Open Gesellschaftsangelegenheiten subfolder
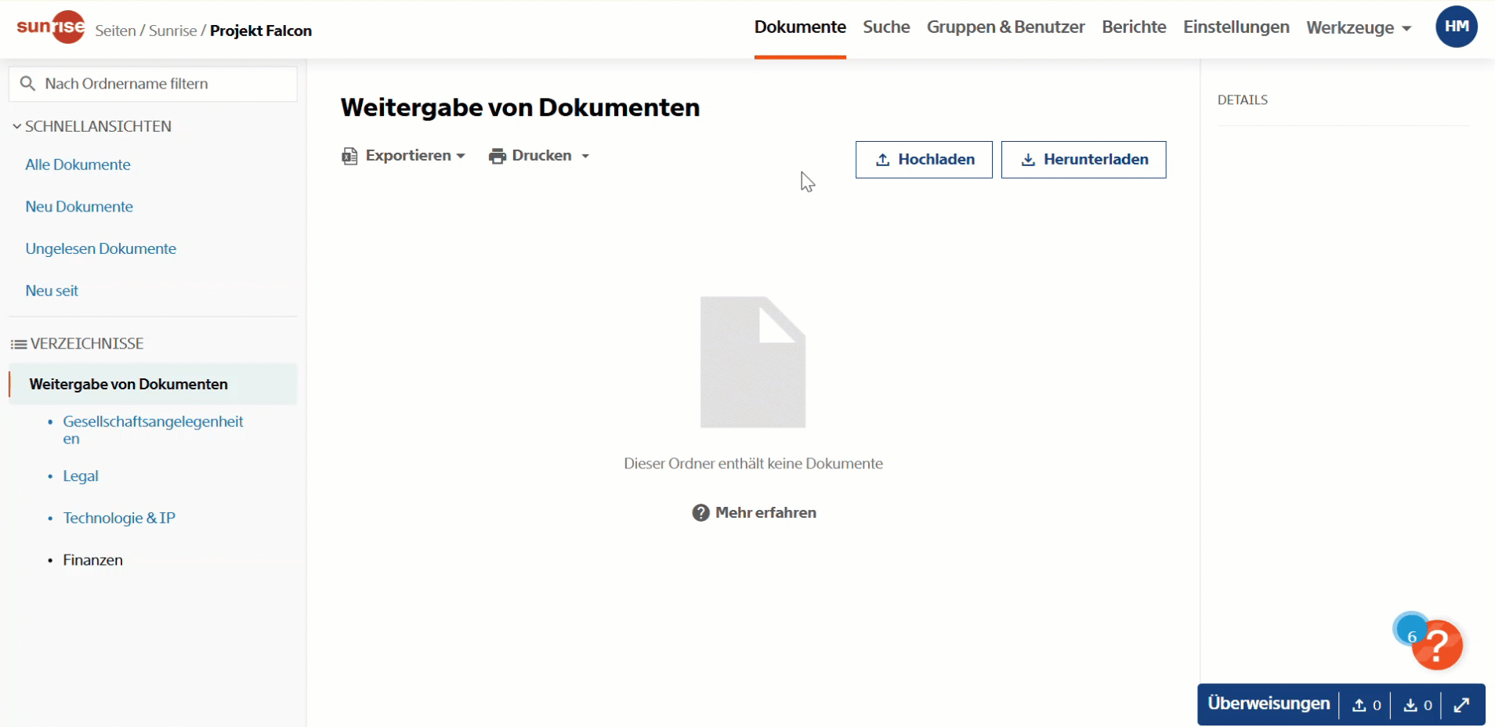 pyautogui.click(x=154, y=429)
